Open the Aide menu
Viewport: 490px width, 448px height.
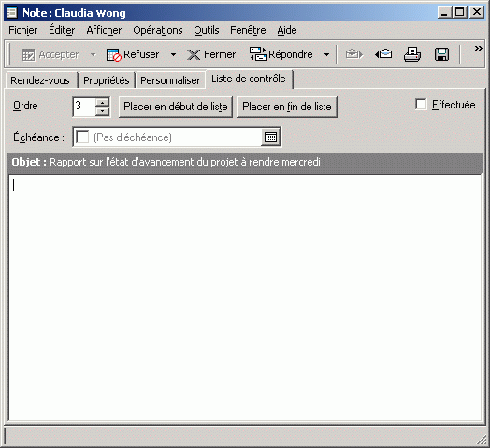287,30
